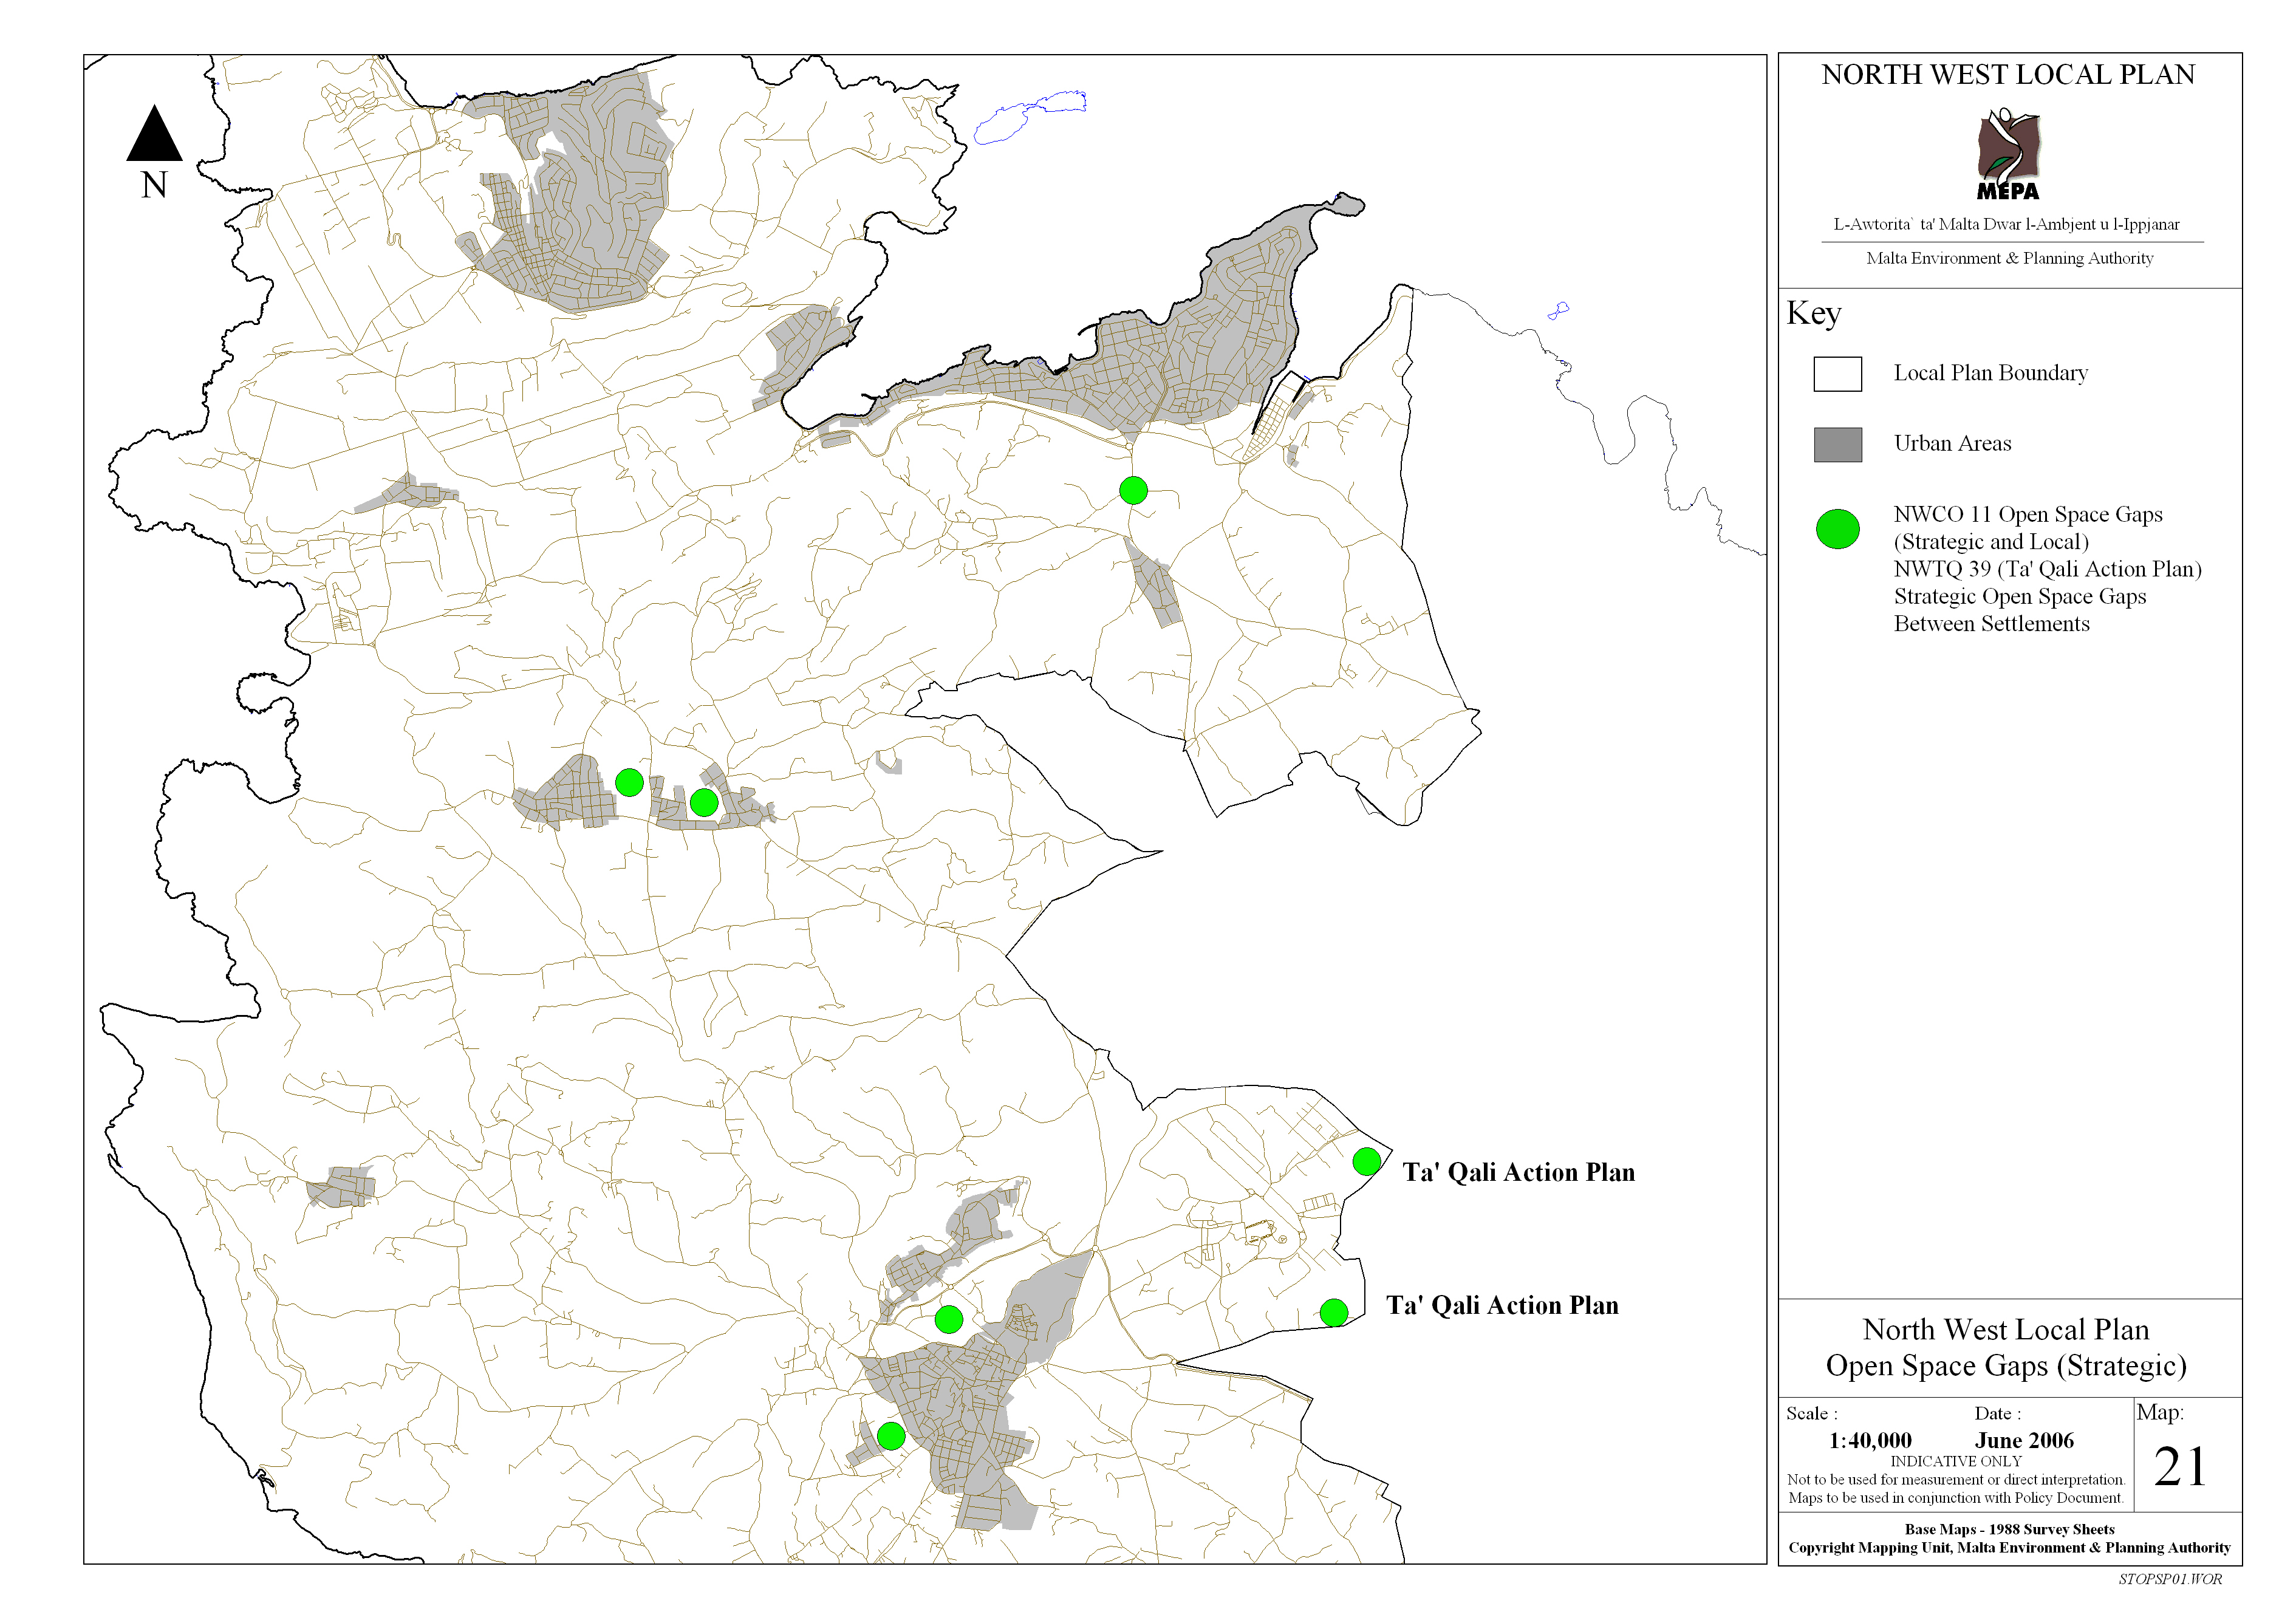Click 'Base Maps - 1988 Survey Sheets' text

tap(2009, 1529)
